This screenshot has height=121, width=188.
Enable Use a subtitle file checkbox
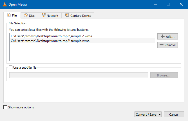click(x=10, y=68)
